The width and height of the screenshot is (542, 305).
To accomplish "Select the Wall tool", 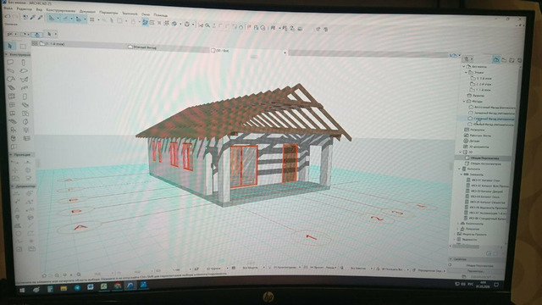I will coord(10,62).
